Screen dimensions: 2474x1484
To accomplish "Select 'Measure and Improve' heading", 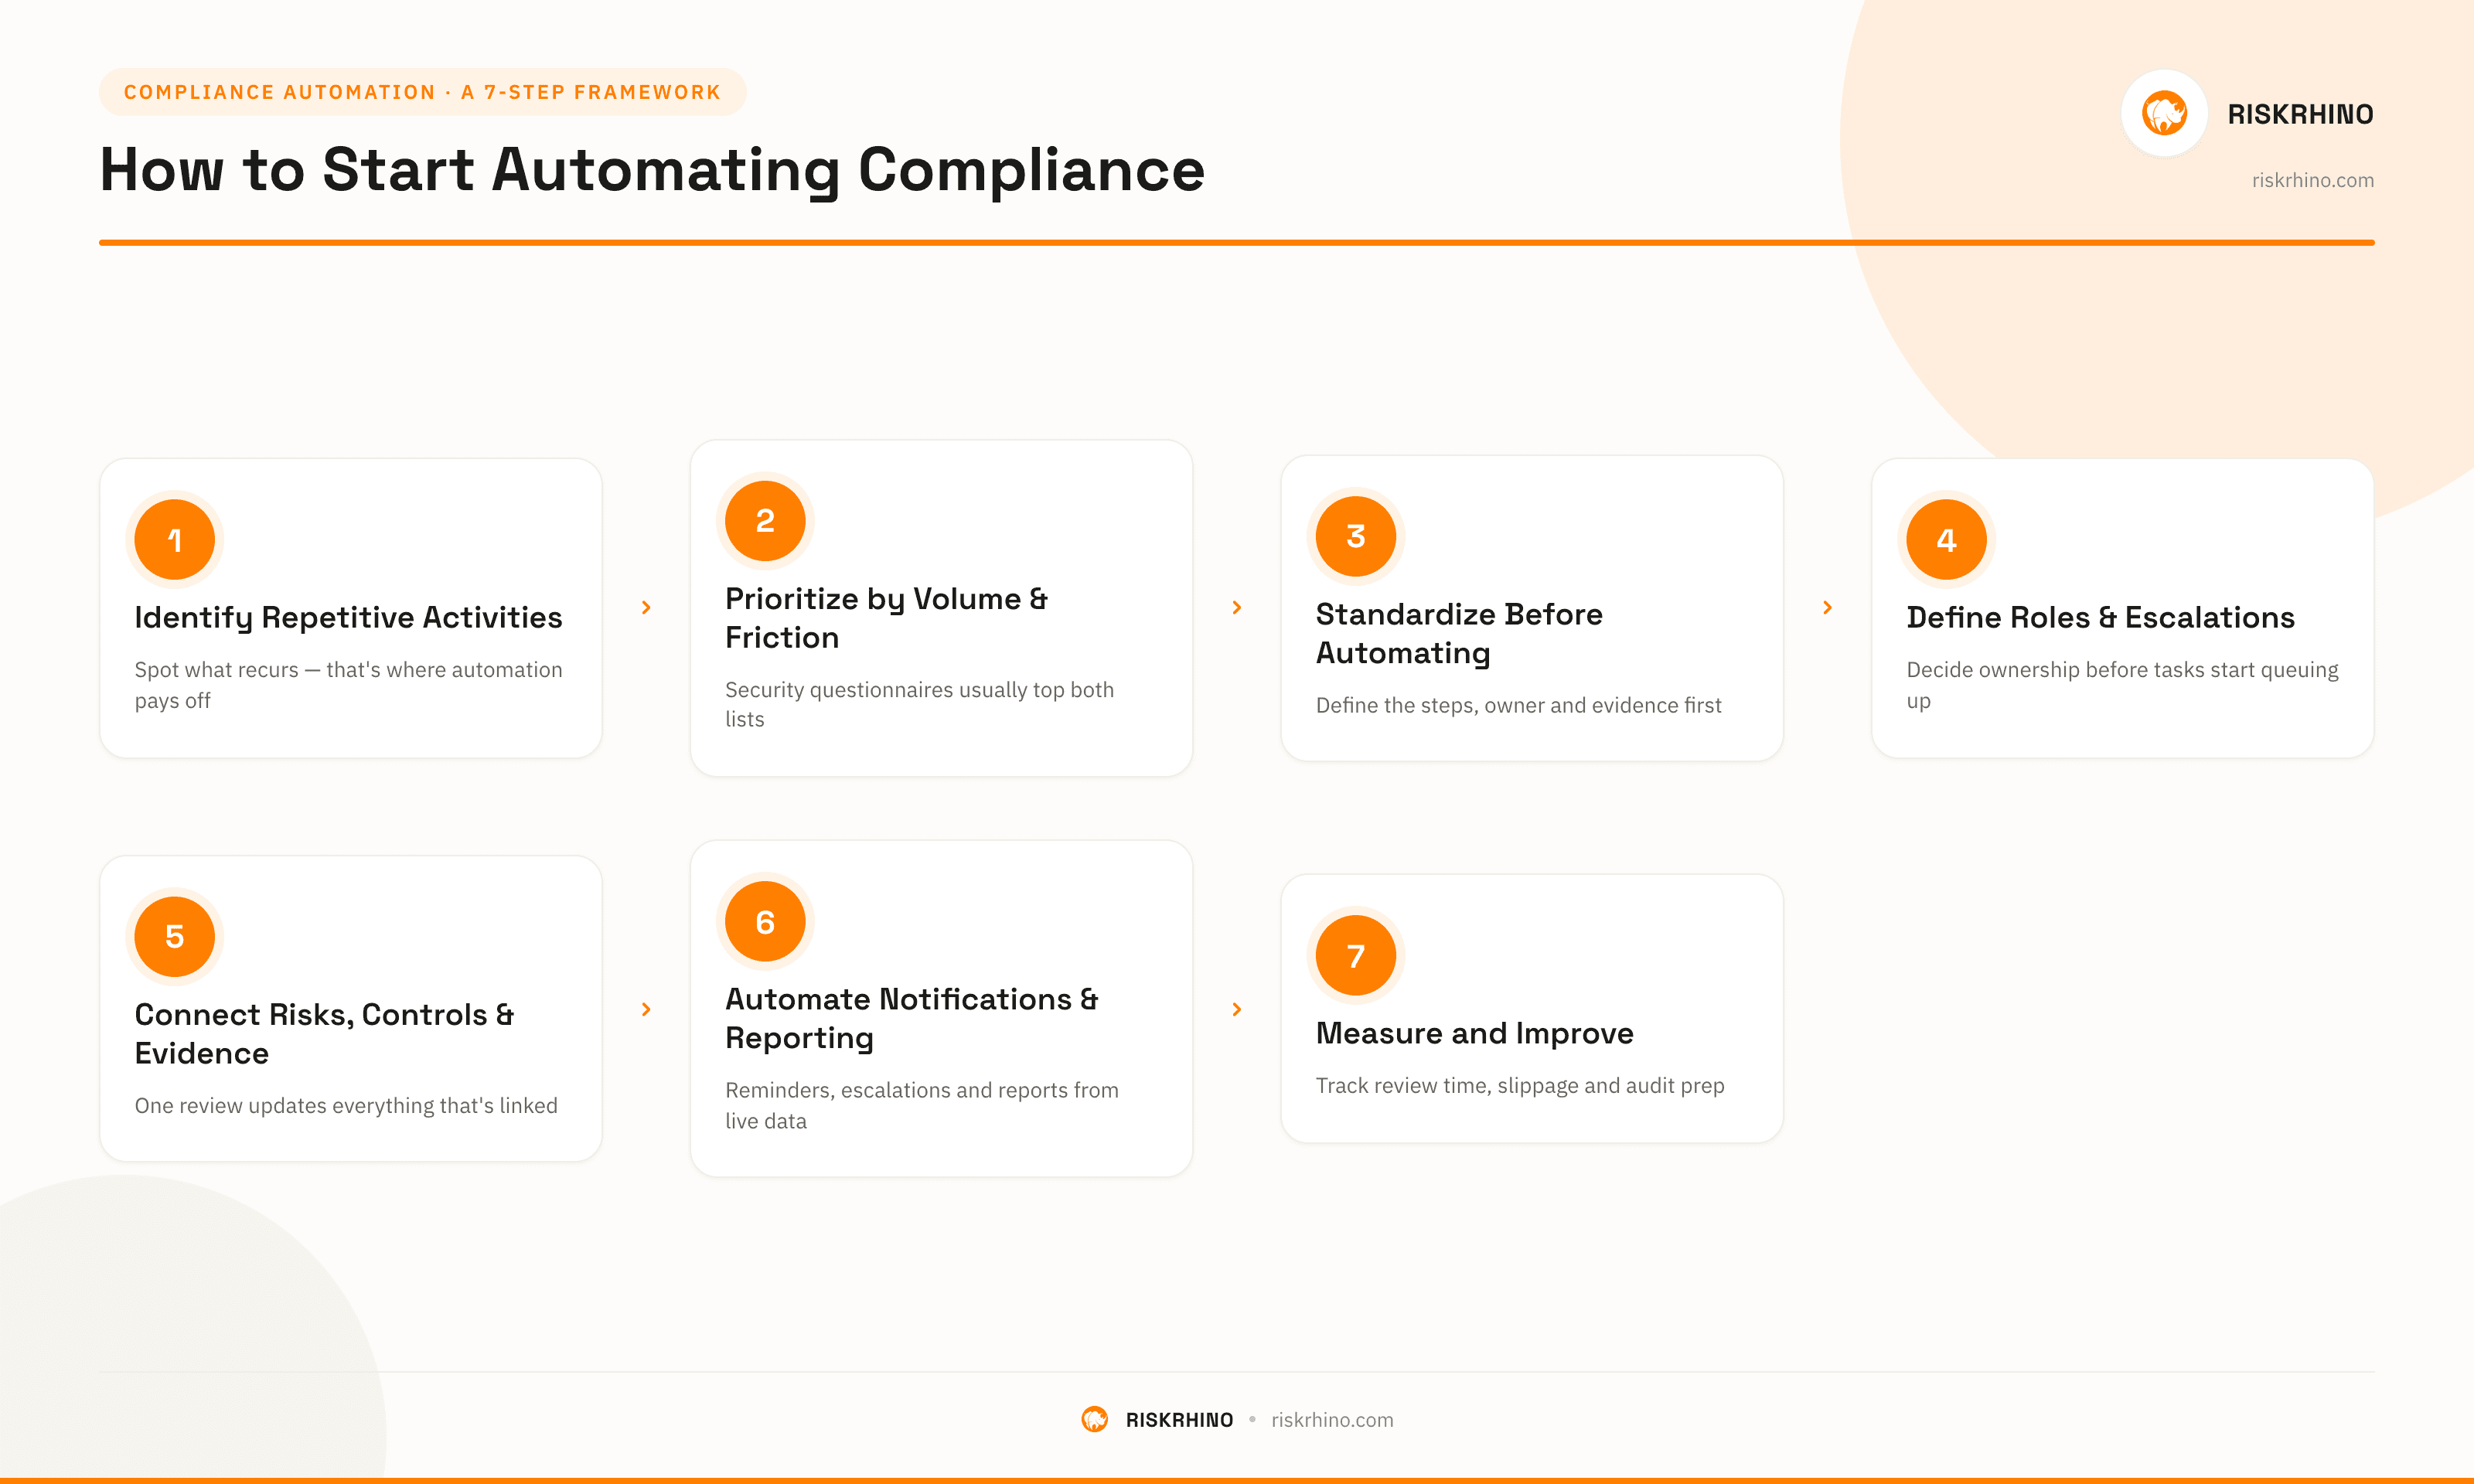I will pyautogui.click(x=1474, y=1033).
